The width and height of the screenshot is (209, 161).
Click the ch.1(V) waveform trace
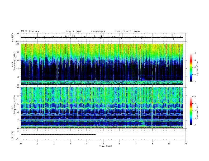[102, 37]
